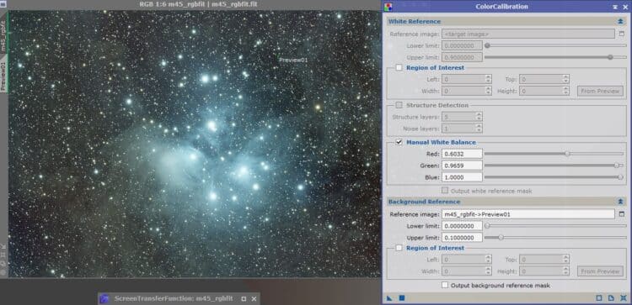Click the Reset icon at bottom right
Image resolution: width=632 pixels, height=305 pixels.
tap(624, 298)
